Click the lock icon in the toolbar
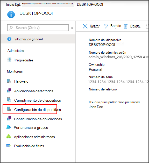The height and width of the screenshot is (163, 149). pos(147,26)
